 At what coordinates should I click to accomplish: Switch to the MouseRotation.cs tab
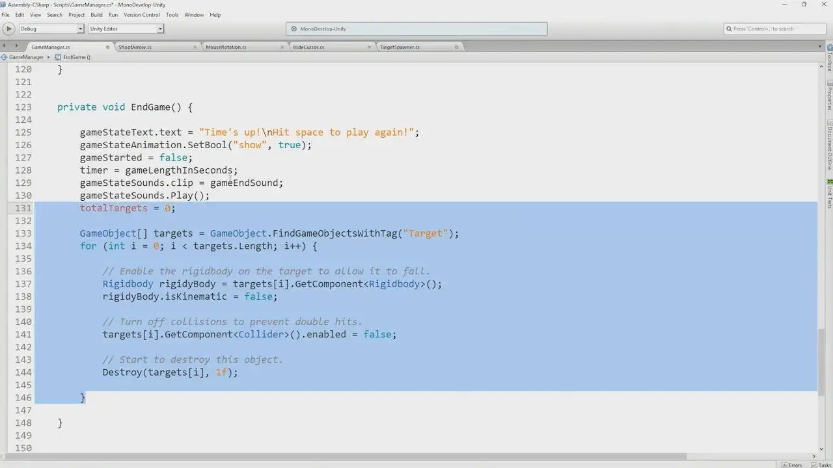point(244,47)
